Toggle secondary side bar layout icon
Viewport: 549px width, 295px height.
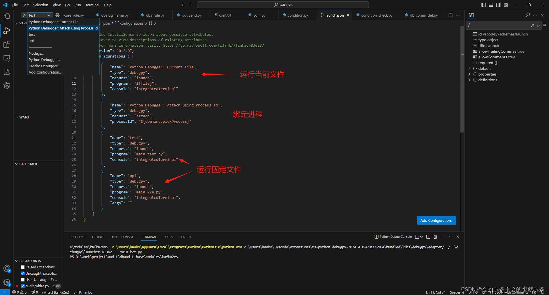tap(498, 5)
